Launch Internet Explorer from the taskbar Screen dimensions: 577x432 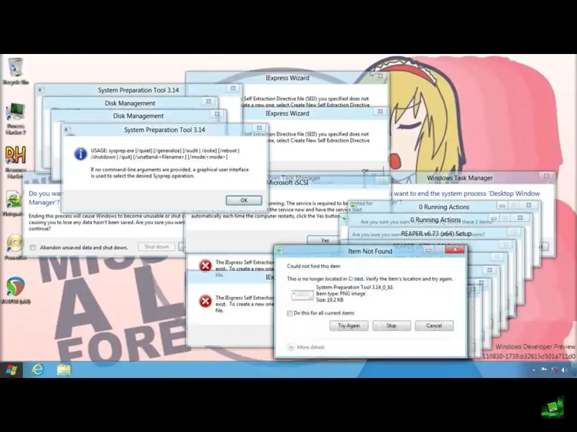point(38,370)
